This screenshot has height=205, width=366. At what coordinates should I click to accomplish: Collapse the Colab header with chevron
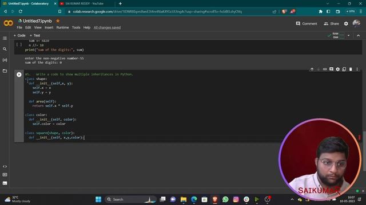[x=359, y=35]
